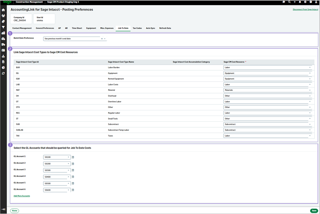Viewport: 320px width, 214px height.
Task: Click the User Id field emma
Action: [x=44, y=19]
